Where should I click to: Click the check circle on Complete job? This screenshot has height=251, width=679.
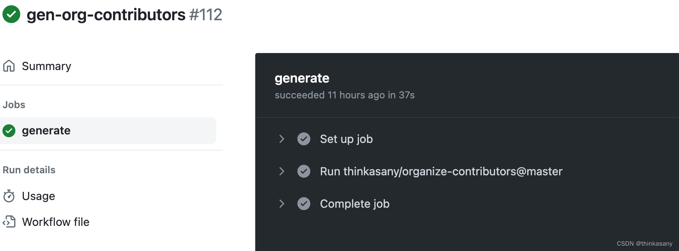point(304,204)
